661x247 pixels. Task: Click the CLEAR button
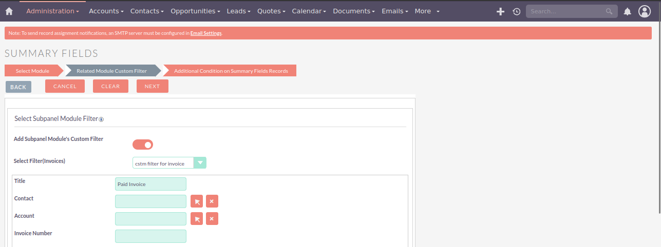click(x=110, y=86)
